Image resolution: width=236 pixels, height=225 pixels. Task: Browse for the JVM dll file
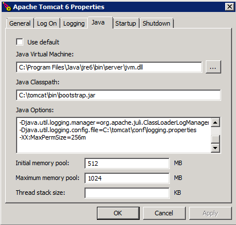click(213, 67)
